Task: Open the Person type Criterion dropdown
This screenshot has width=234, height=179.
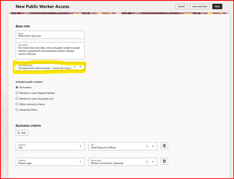Action: 80,162
